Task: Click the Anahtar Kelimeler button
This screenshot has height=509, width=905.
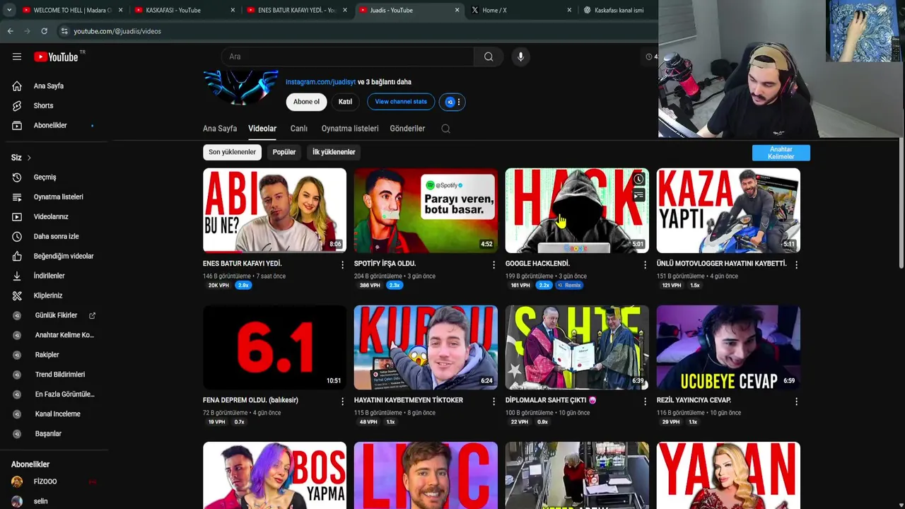Action: [781, 153]
